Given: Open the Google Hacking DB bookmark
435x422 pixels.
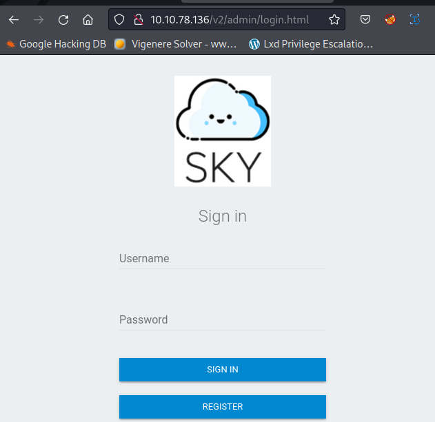Looking at the screenshot, I should point(56,44).
